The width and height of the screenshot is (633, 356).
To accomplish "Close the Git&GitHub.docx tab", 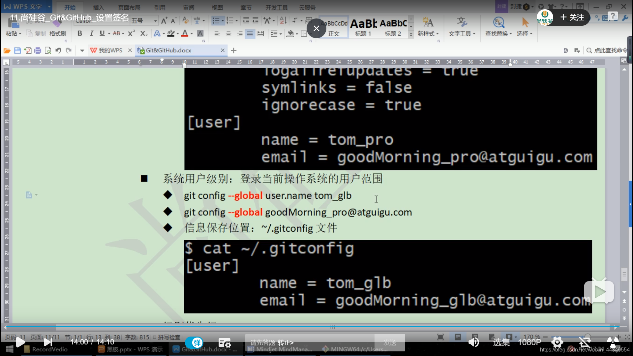I will point(223,50).
